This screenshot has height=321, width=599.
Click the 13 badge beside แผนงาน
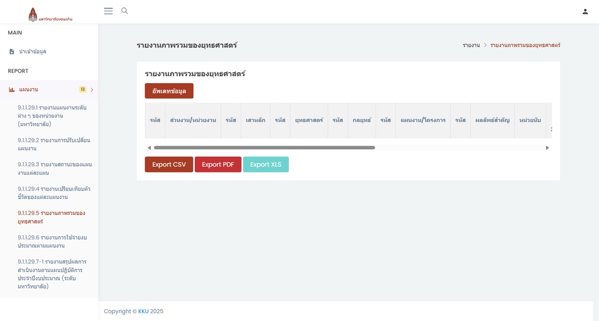(x=82, y=89)
